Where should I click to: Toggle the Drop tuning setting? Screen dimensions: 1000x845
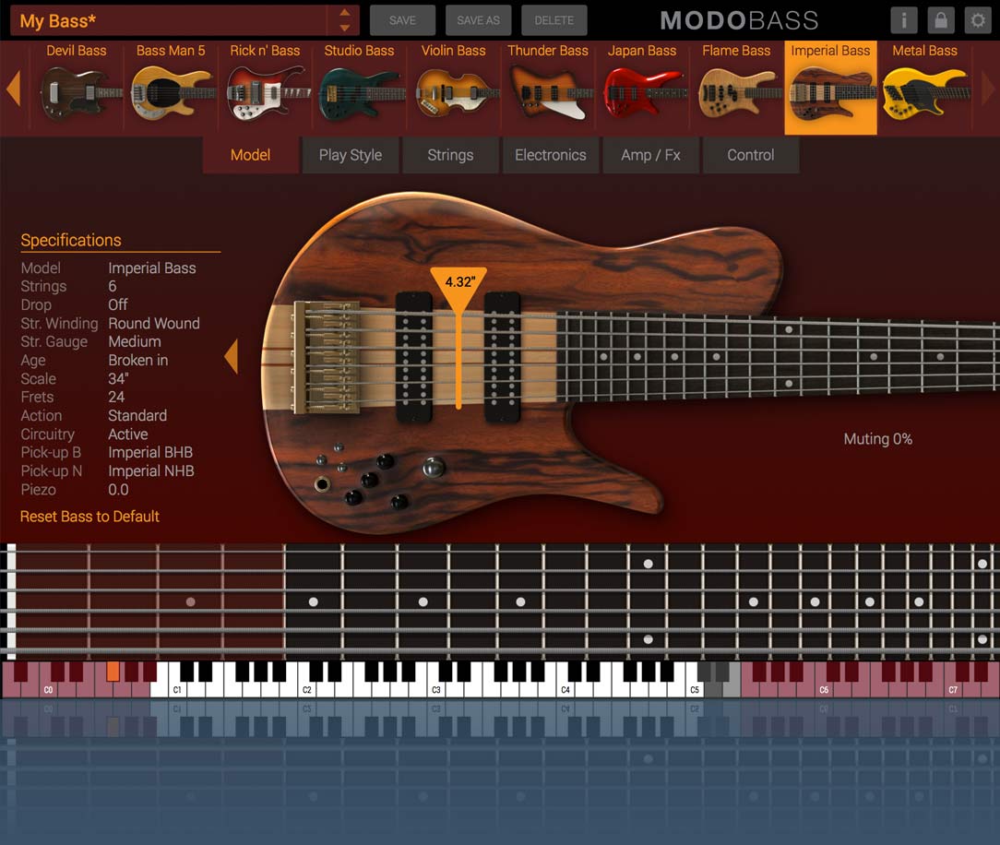(117, 304)
